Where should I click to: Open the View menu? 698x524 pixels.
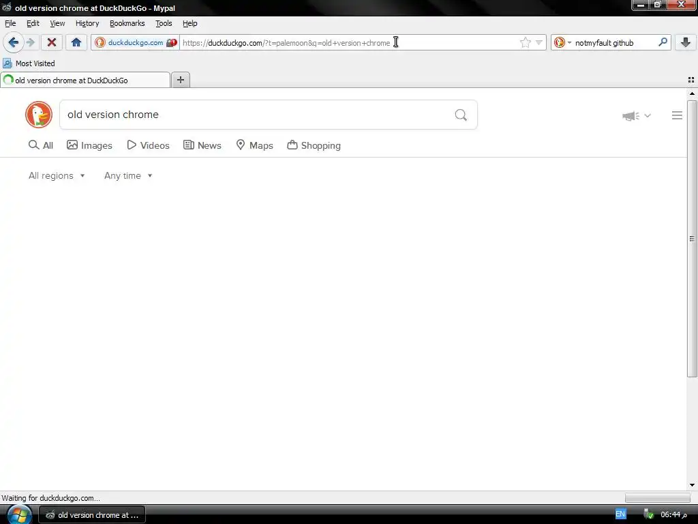coord(57,23)
